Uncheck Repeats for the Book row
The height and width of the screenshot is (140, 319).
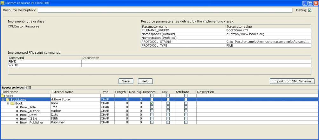point(152,103)
